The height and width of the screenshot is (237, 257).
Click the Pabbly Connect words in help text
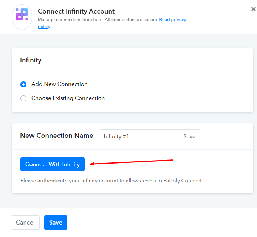pyautogui.click(x=183, y=181)
